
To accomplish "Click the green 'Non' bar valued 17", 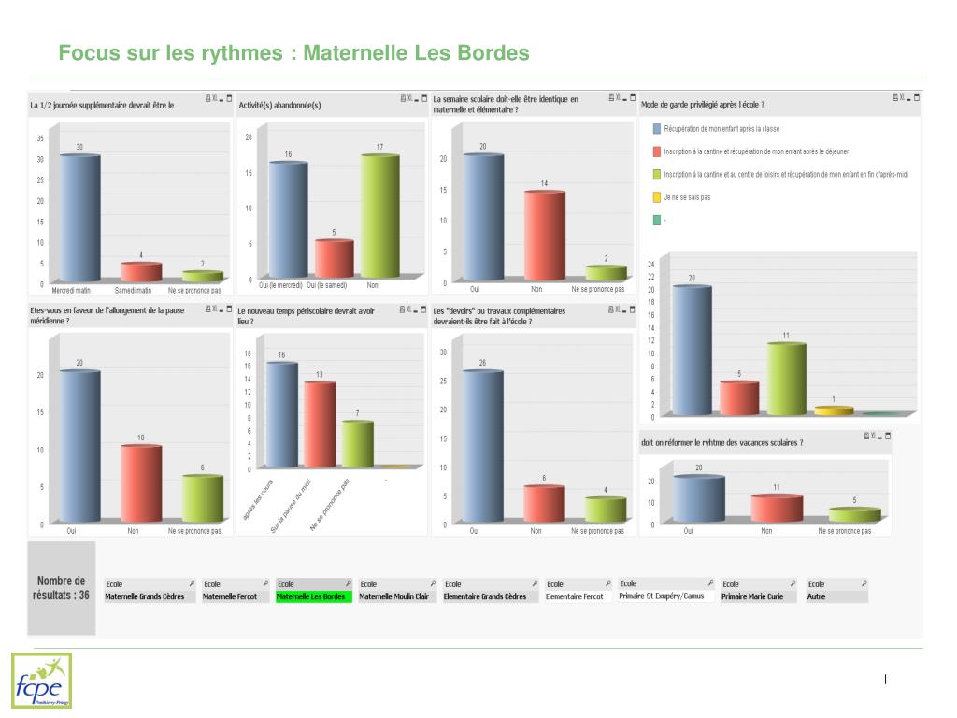I will (x=379, y=216).
